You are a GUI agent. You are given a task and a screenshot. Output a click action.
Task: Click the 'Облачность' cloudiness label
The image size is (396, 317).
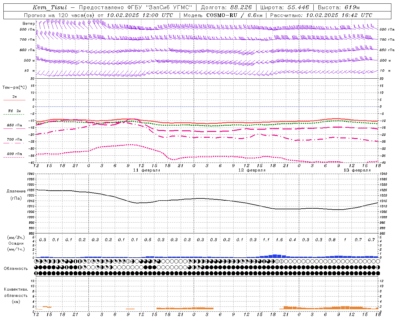(16, 269)
